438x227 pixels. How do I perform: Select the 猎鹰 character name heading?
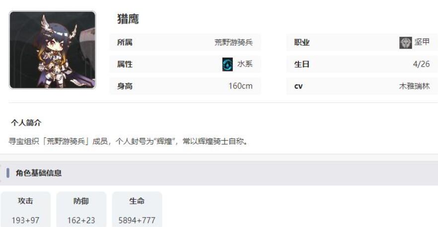pyautogui.click(x=128, y=19)
